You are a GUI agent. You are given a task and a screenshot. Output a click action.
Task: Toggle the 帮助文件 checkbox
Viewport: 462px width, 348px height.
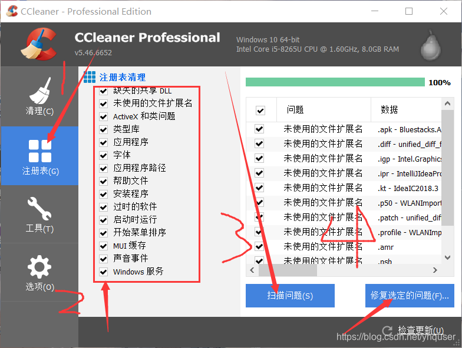click(104, 181)
